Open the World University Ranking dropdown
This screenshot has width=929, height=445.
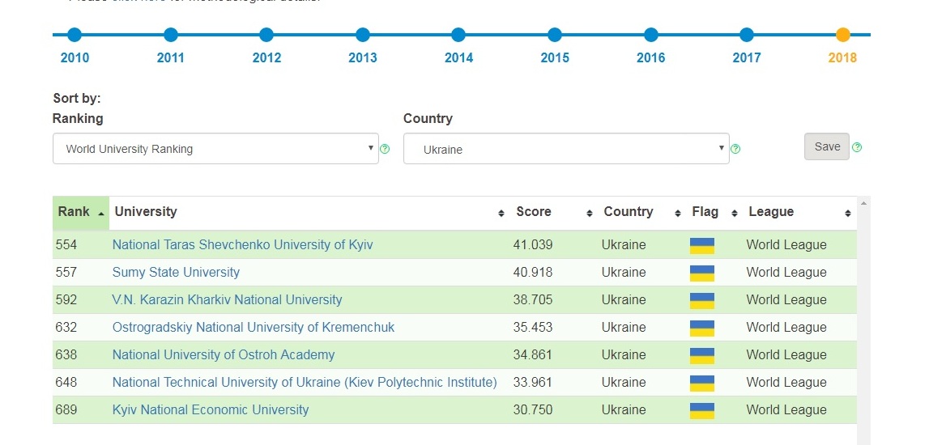click(x=215, y=149)
